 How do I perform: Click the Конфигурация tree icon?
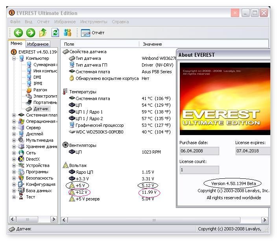point(21,184)
